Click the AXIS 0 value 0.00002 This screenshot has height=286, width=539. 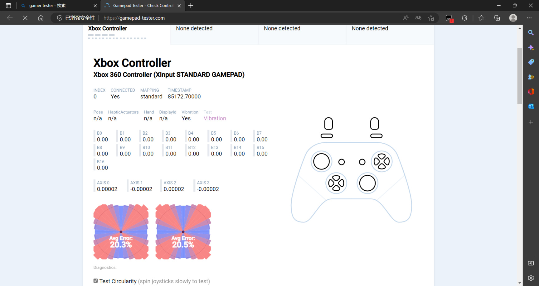coord(107,189)
